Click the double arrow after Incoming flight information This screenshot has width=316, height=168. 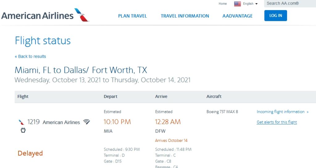click(x=307, y=112)
